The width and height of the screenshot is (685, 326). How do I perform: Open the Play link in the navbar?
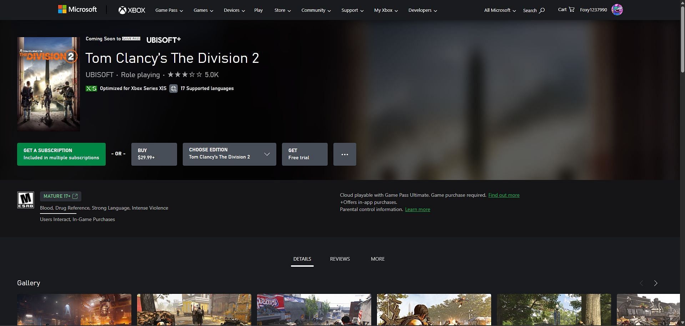258,10
